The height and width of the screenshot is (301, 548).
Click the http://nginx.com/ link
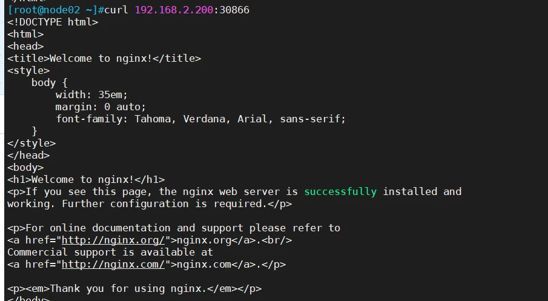tap(113, 265)
